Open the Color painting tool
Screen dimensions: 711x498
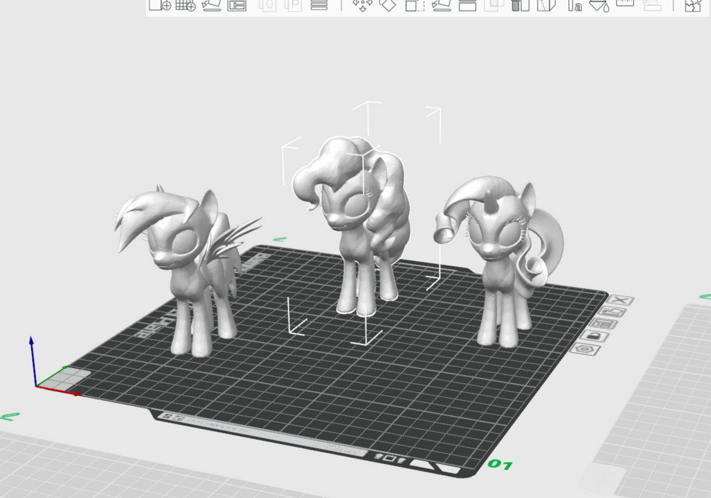coord(599,6)
